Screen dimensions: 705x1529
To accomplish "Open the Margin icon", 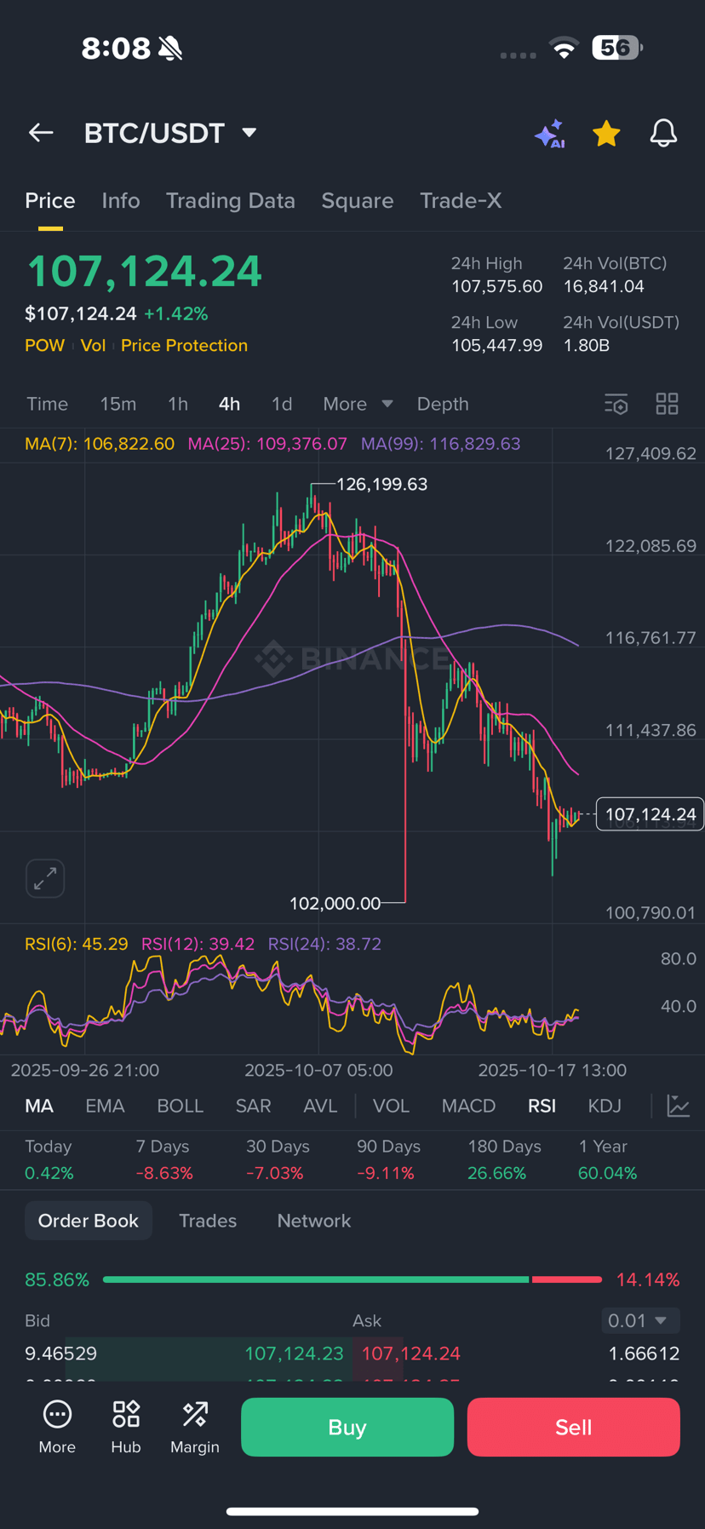I will [195, 1428].
